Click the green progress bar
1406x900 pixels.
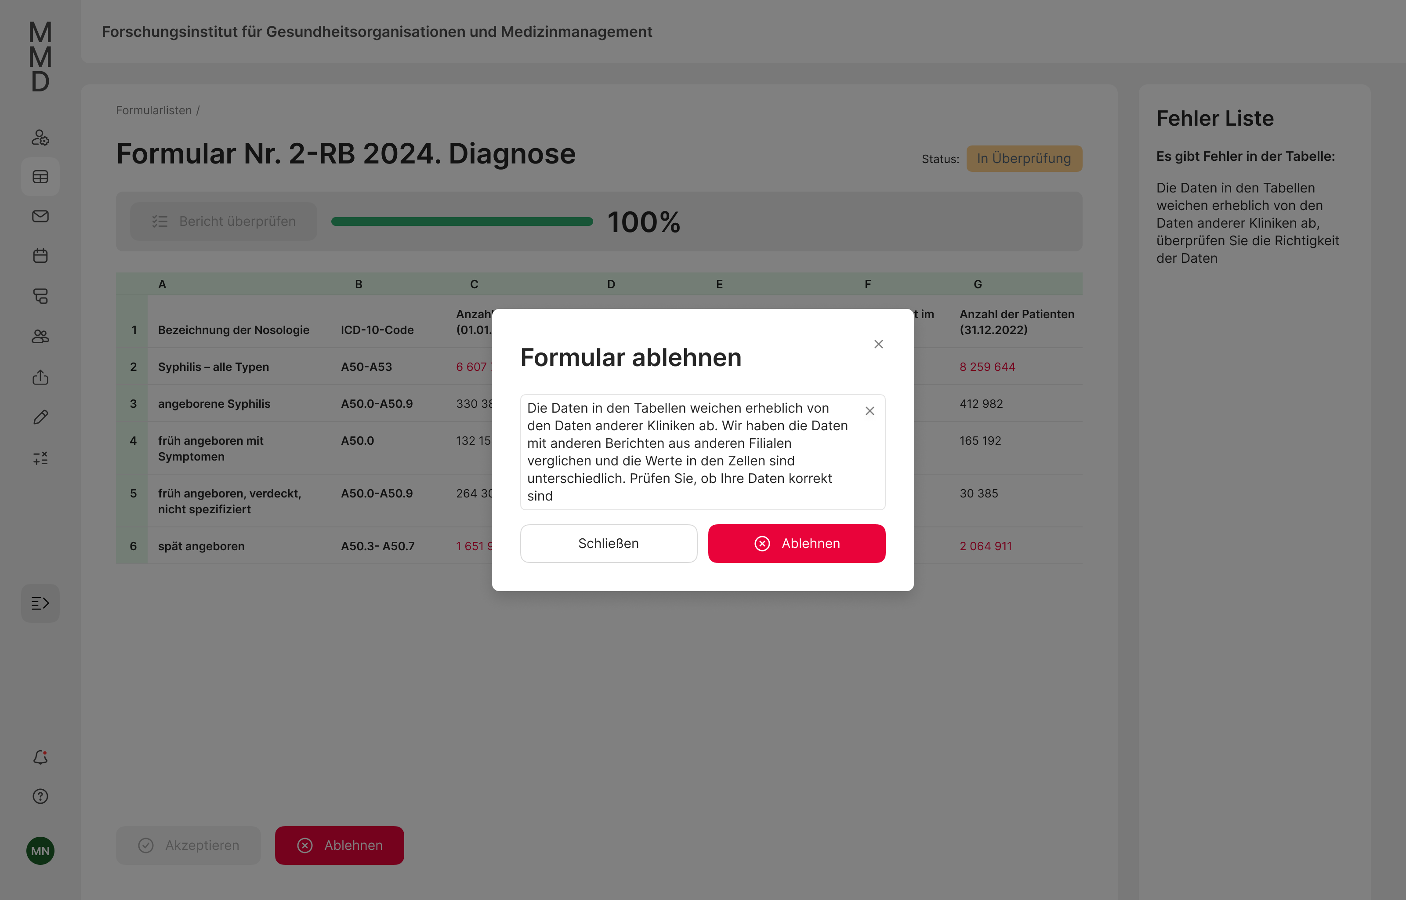(x=461, y=221)
